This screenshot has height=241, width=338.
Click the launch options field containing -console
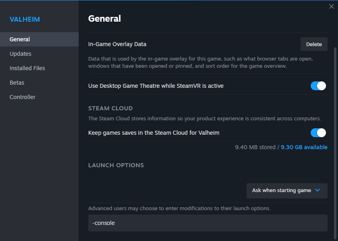click(208, 223)
